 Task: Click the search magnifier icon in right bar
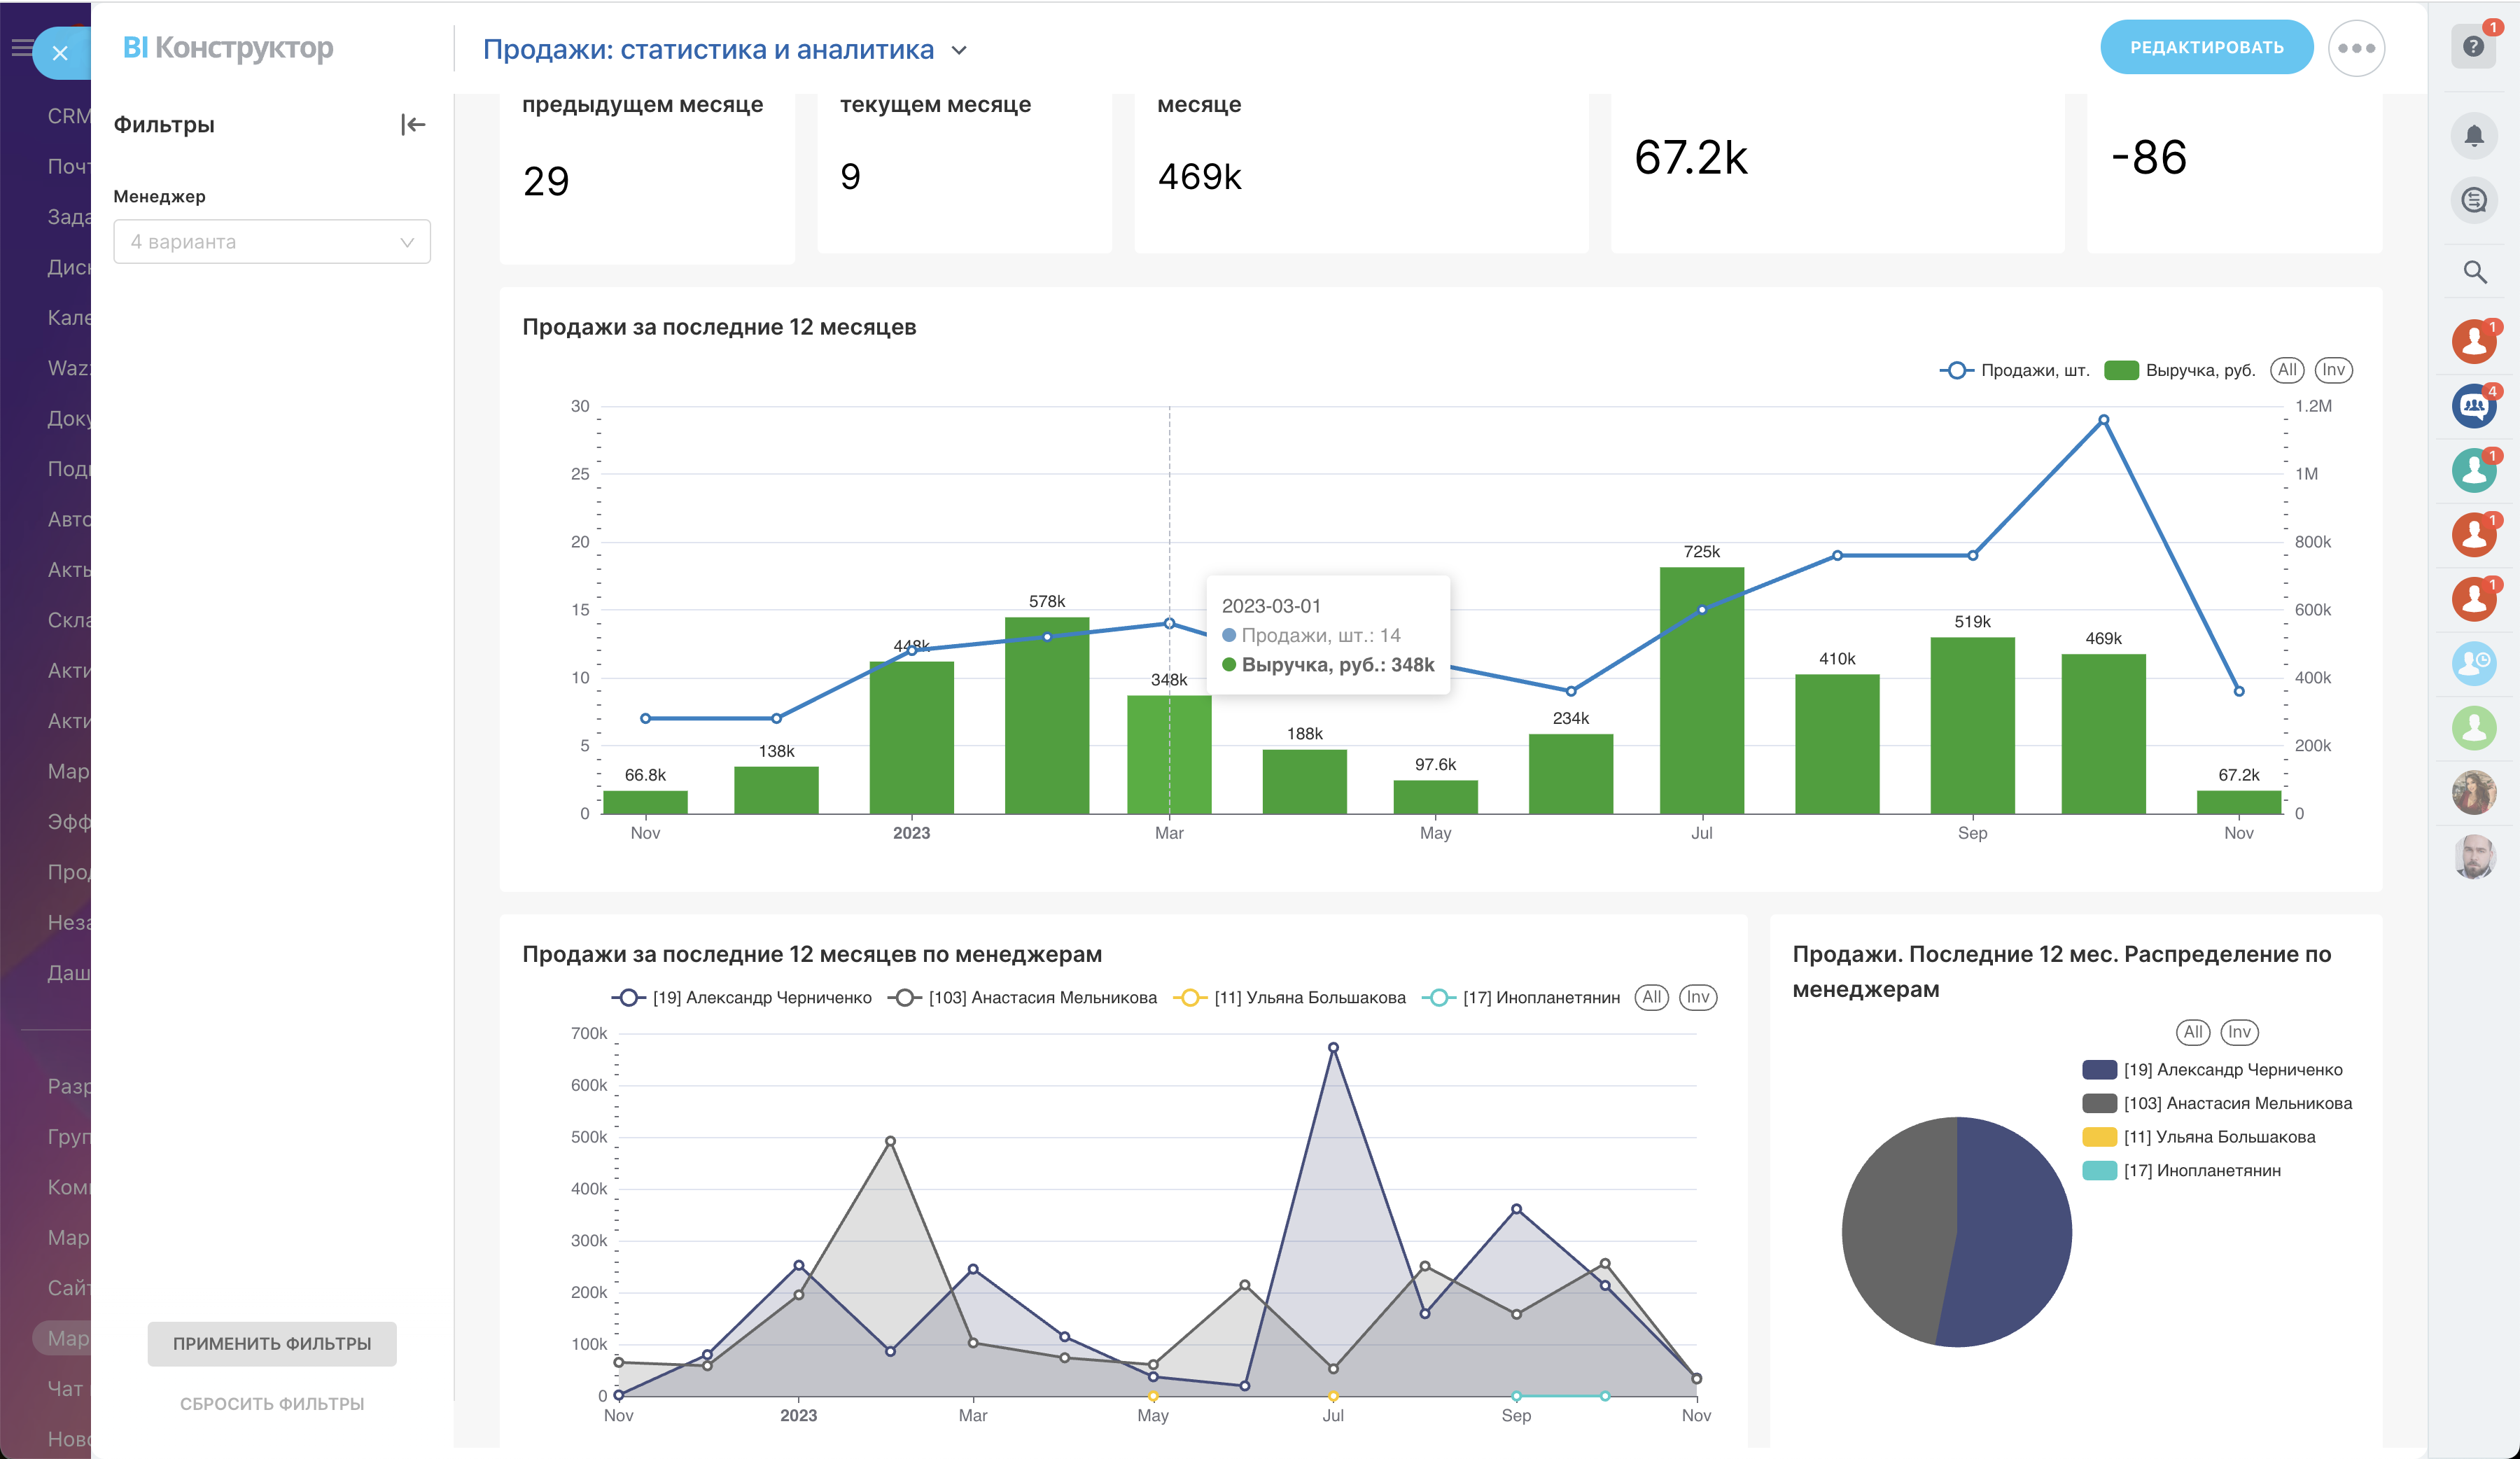click(2474, 272)
